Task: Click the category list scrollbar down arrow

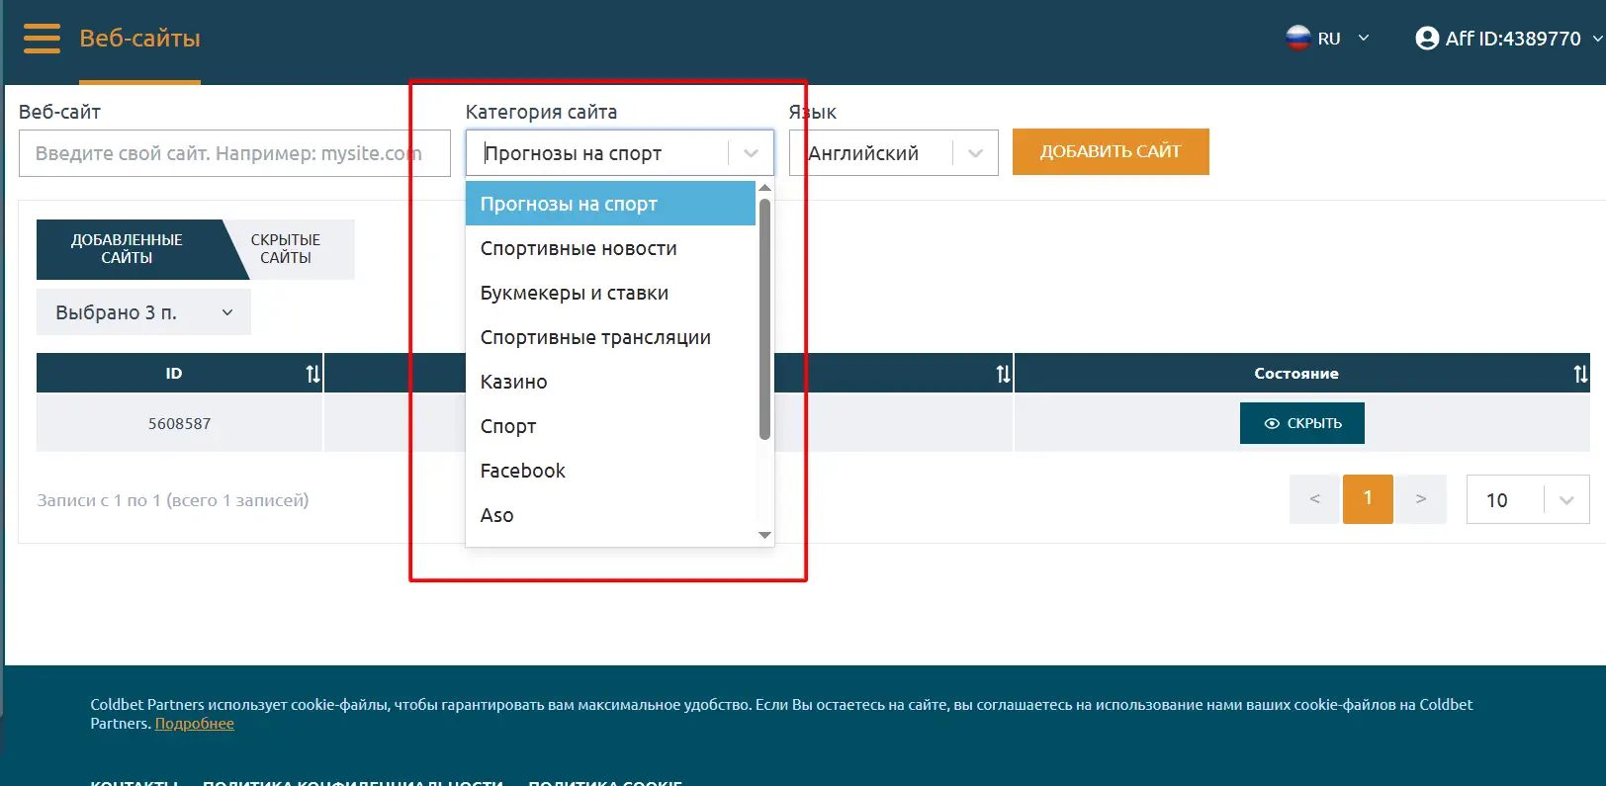Action: pyautogui.click(x=764, y=535)
